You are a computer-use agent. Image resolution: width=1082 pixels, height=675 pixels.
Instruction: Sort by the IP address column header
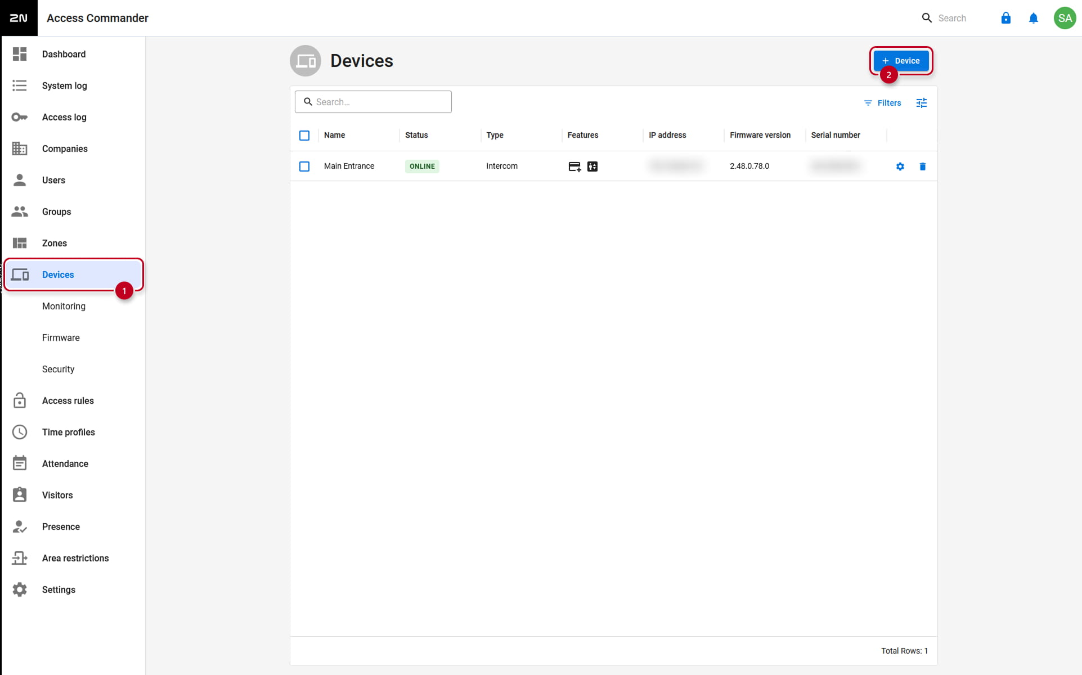(x=668, y=136)
